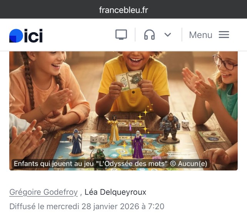Tap the armored dwarf figurine in photo
This screenshot has width=247, height=213.
170,128
